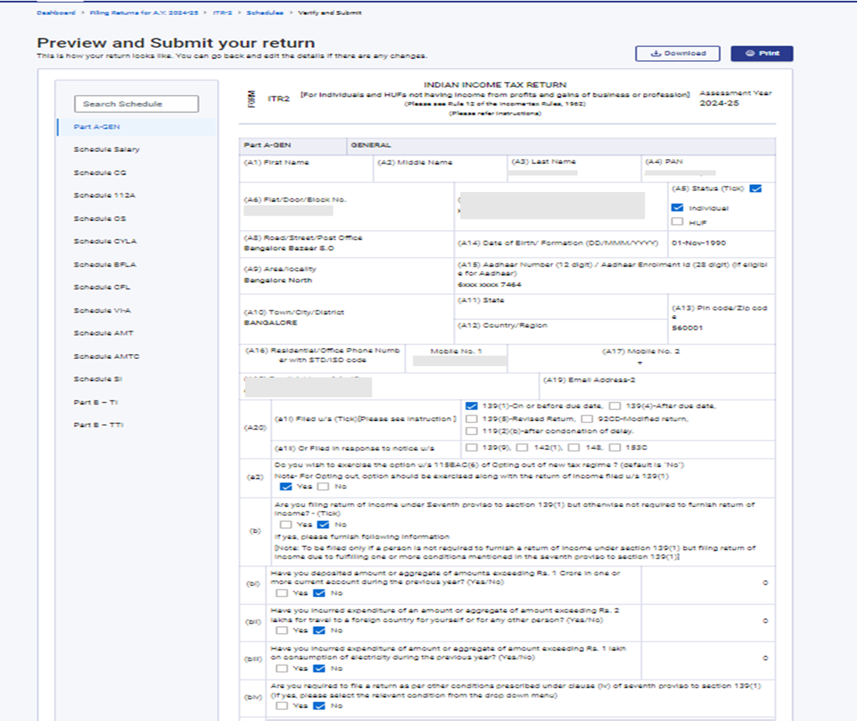This screenshot has height=721, width=857.
Task: Toggle the Individual status checkbox
Action: (677, 208)
